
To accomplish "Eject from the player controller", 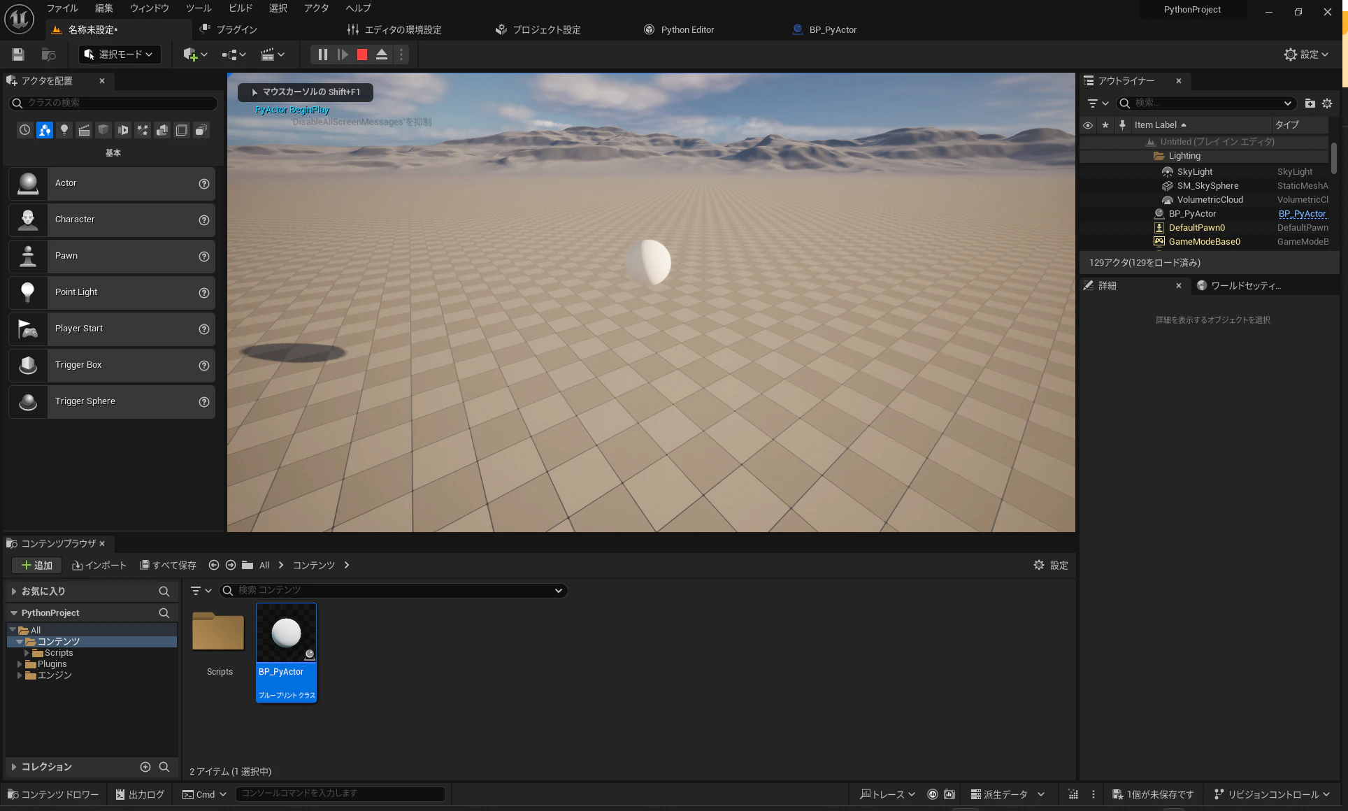I will point(382,55).
